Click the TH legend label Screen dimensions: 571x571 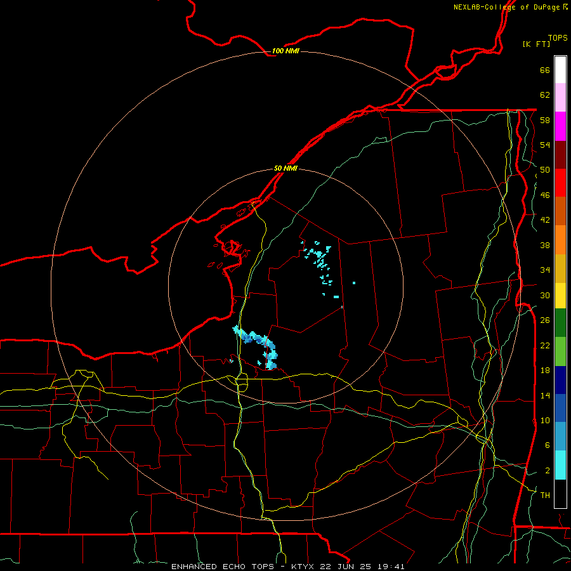(x=545, y=495)
